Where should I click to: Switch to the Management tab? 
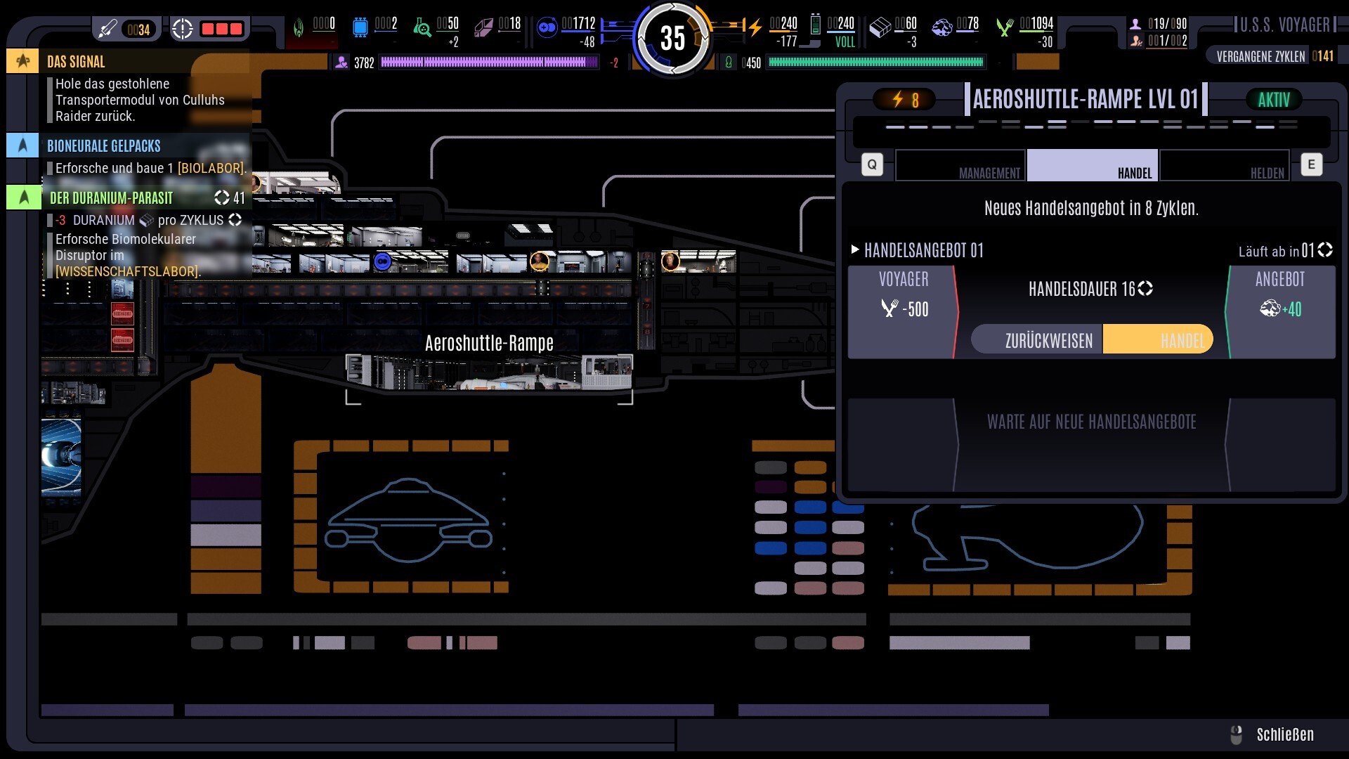coord(960,166)
